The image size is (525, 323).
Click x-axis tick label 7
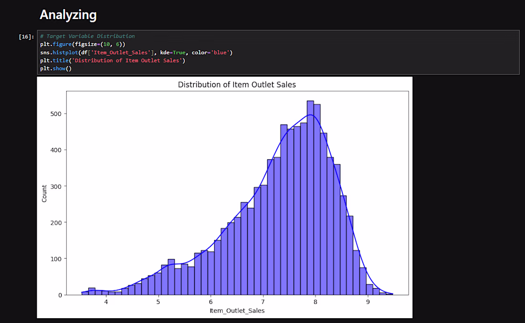[x=263, y=302]
